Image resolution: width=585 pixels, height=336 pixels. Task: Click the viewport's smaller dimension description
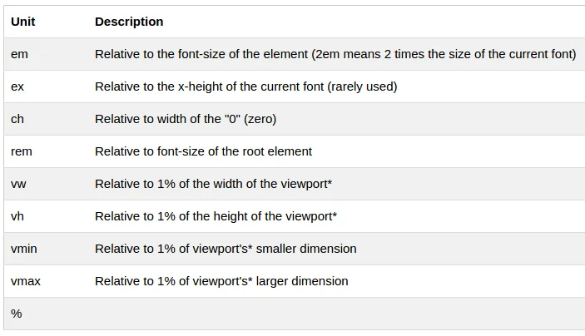tap(226, 249)
